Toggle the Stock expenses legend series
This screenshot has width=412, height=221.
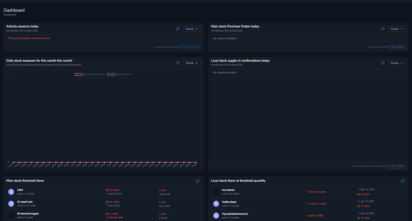(x=119, y=74)
